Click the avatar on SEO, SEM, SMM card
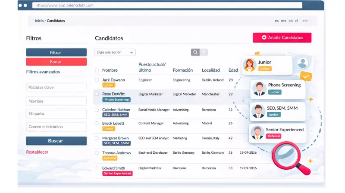This screenshot has height=193, width=345. click(x=258, y=111)
